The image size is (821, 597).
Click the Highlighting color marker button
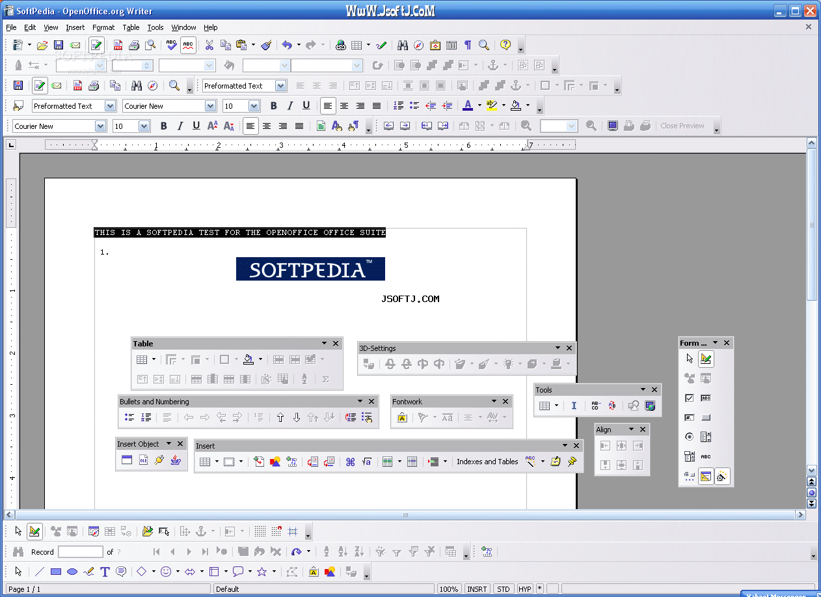(492, 106)
